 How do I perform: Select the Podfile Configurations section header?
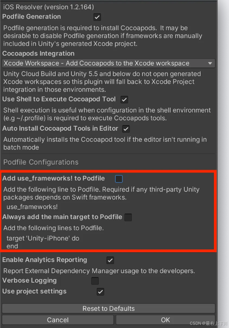pos(41,162)
